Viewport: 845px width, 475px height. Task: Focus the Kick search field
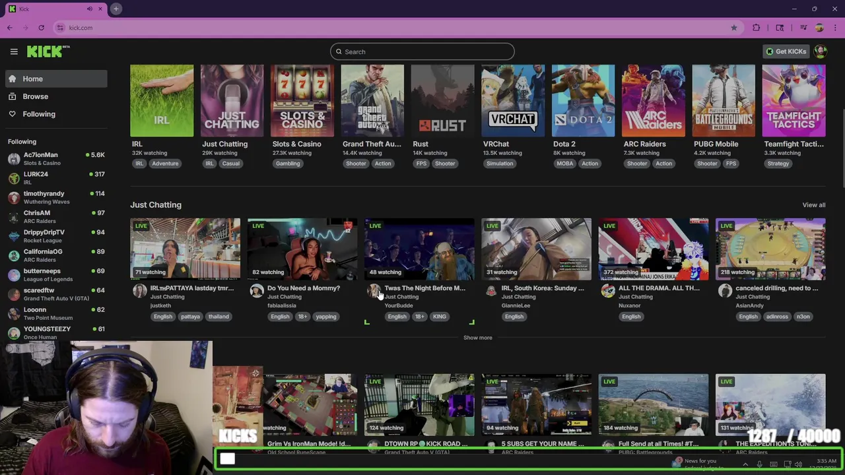click(x=422, y=51)
